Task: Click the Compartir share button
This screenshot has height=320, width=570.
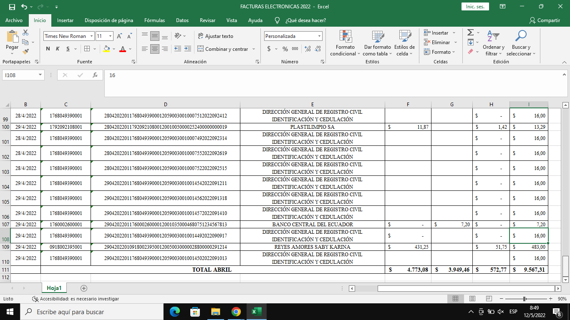Action: pos(545,20)
